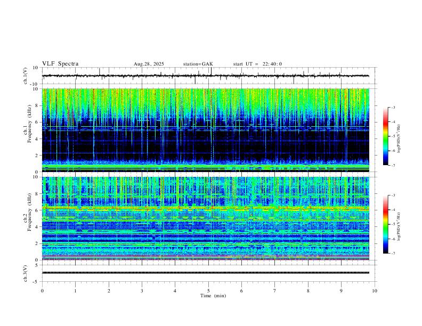The height and width of the screenshot is (326, 422).
Task: Click time axis tick label "0"
Action: click(x=42, y=291)
